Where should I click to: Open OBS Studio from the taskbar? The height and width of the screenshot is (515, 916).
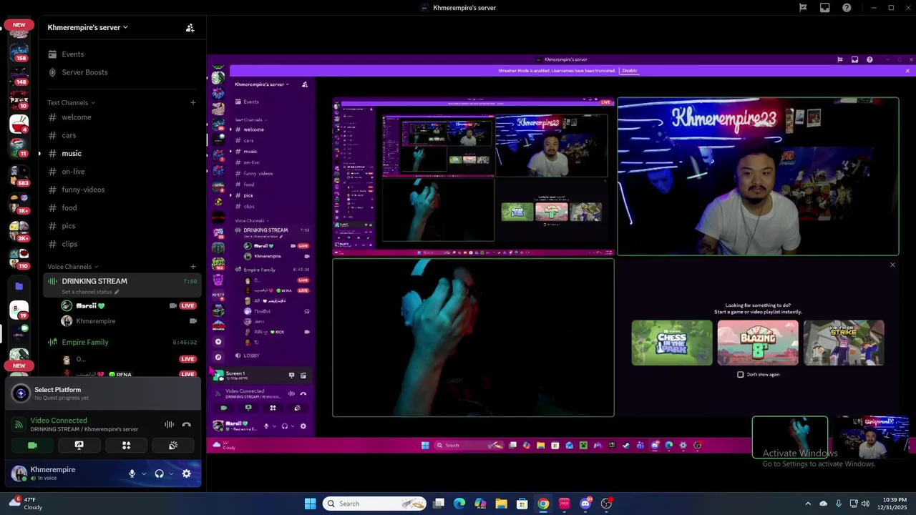pyautogui.click(x=606, y=504)
